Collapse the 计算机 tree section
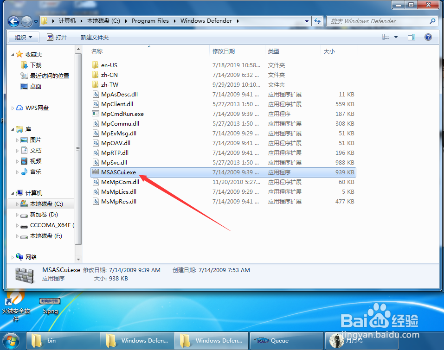The image size is (444, 350). click(x=13, y=193)
